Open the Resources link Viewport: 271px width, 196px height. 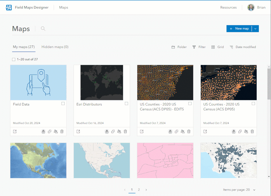point(228,7)
